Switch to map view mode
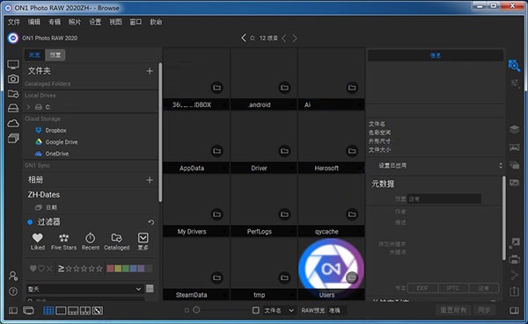This screenshot has height=324, width=528. pyautogui.click(x=98, y=311)
